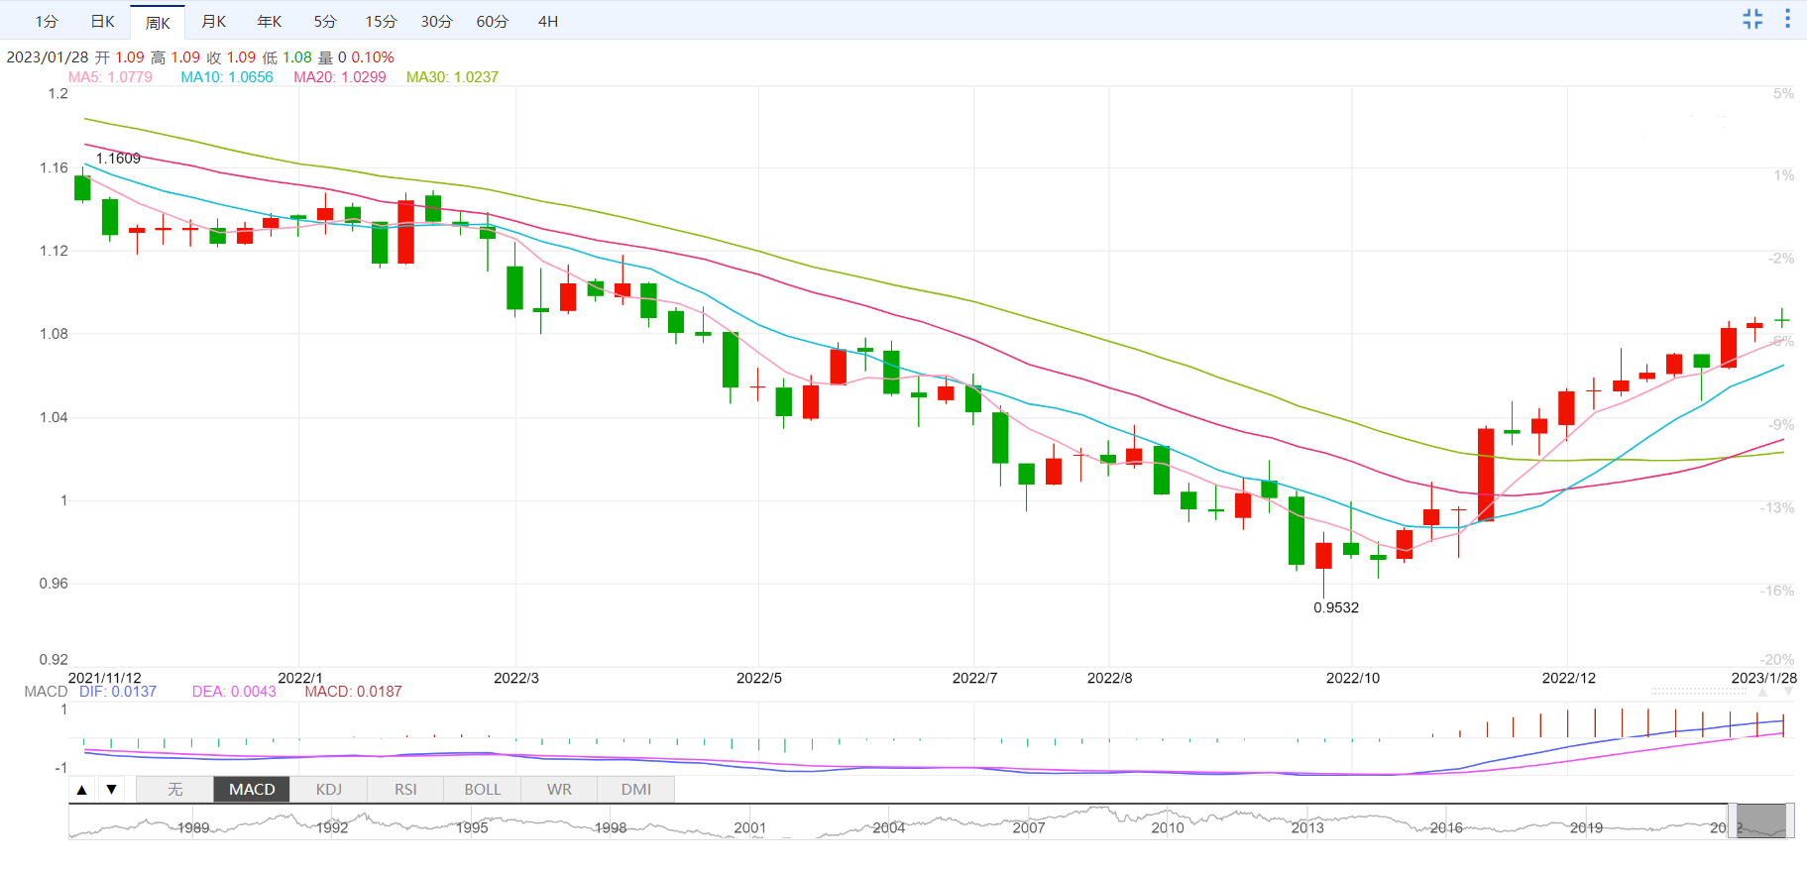Viewport: 1807px width, 870px height.
Task: Click the 2021/11/12 date axis label
Action: click(x=104, y=678)
